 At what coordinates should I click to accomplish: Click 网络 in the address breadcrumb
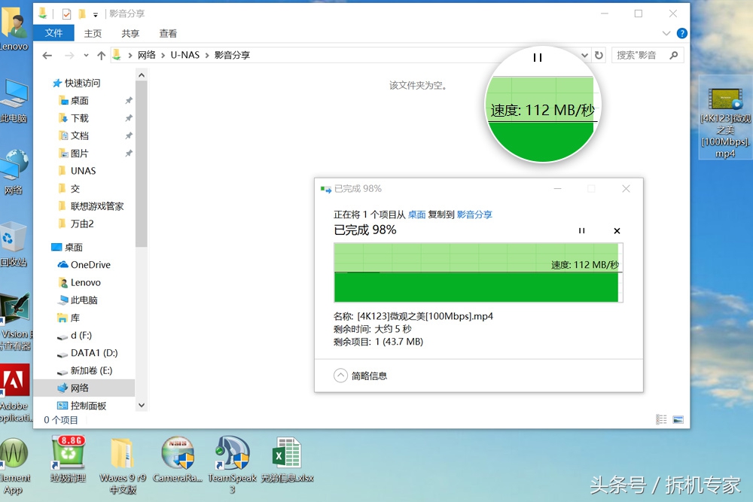coord(147,55)
